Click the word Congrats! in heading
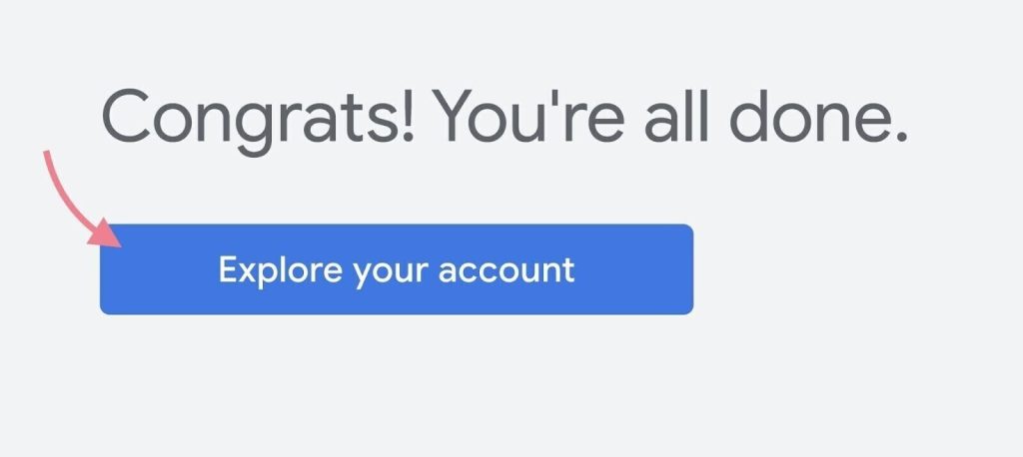1023x457 pixels. tap(258, 116)
